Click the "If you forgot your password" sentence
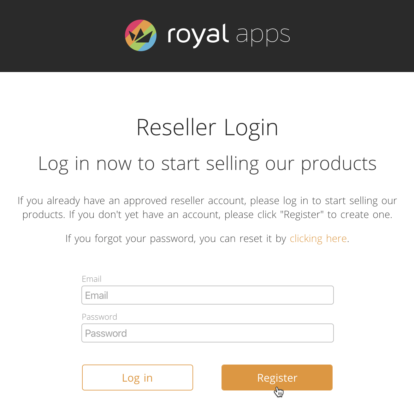The width and height of the screenshot is (414, 417). [207, 239]
